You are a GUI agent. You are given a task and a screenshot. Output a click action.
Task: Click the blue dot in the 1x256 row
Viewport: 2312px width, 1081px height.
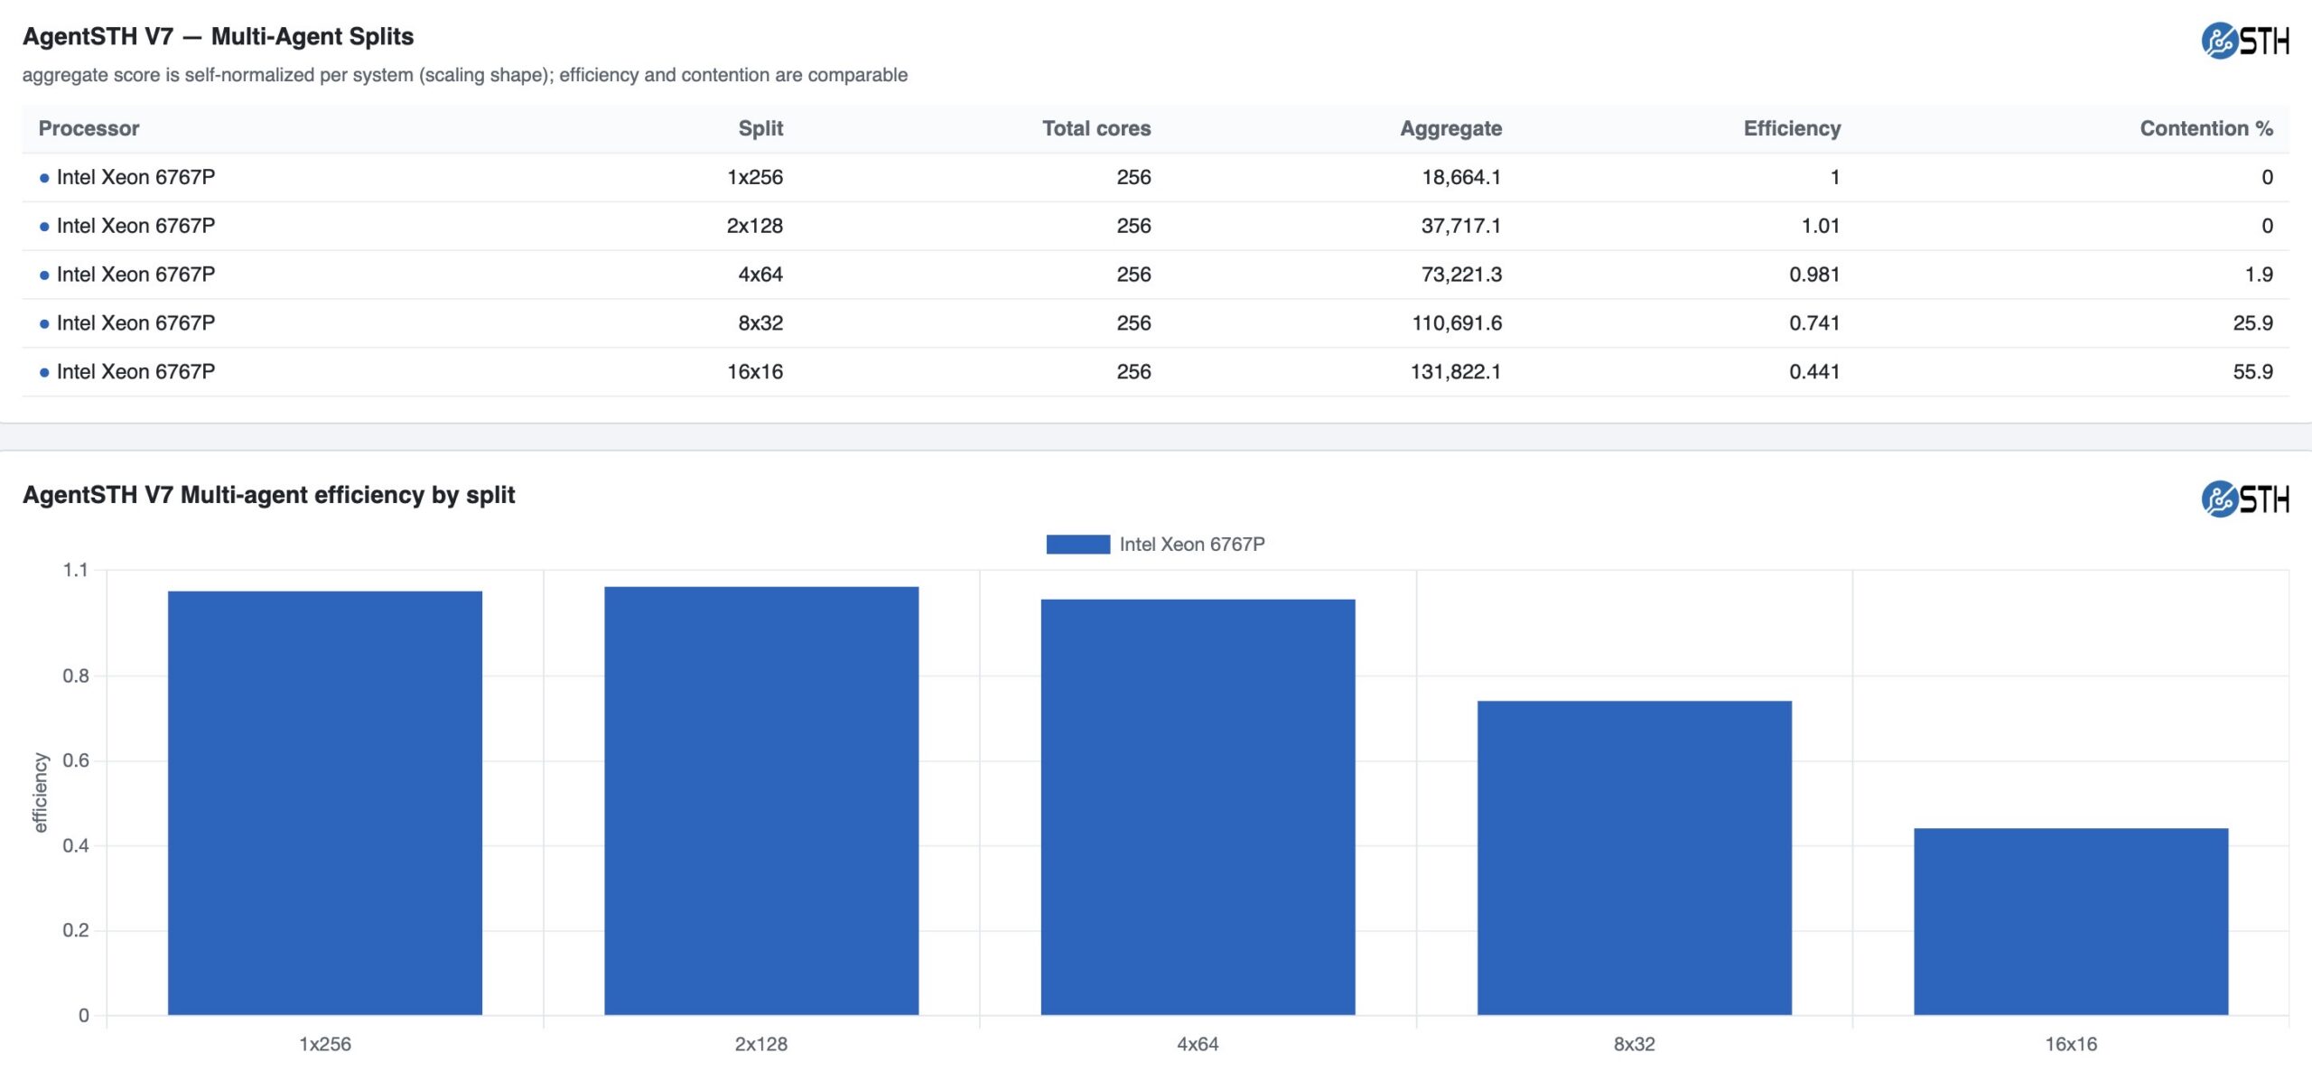coord(44,178)
